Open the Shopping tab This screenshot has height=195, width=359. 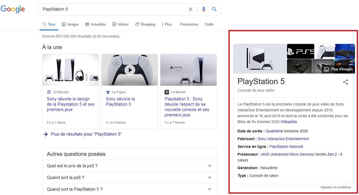coord(145,25)
